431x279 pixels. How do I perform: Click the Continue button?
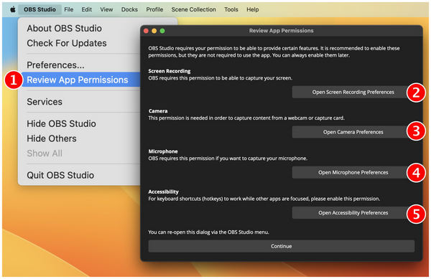[x=282, y=246]
